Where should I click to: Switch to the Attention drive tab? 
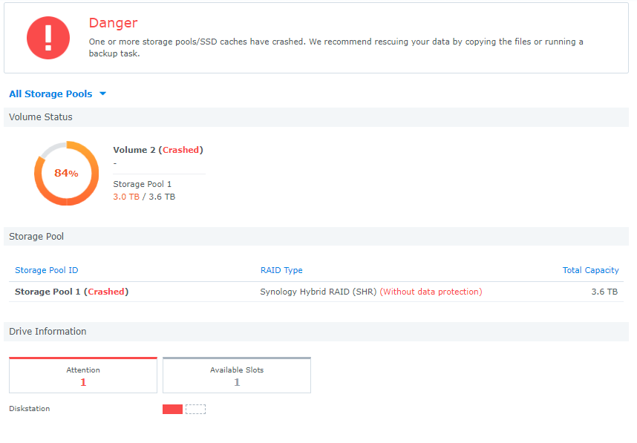pos(82,375)
